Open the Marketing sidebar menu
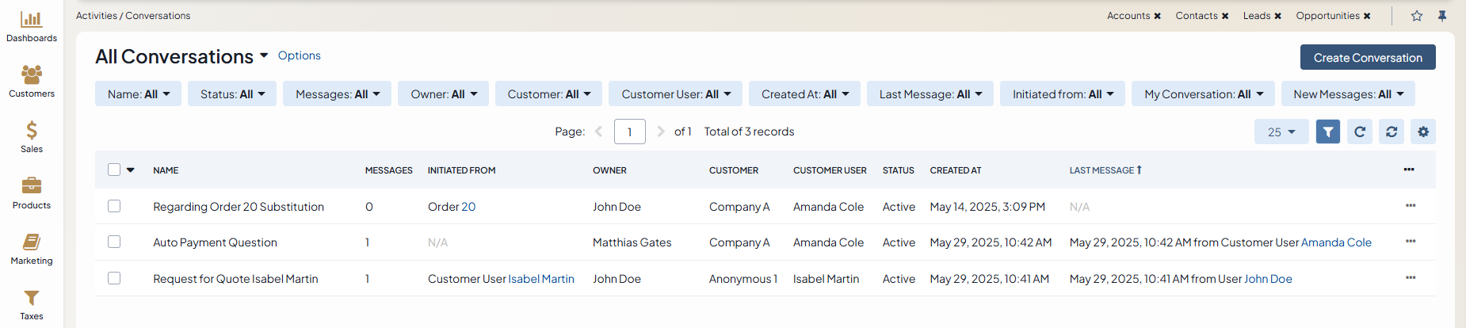Viewport: 1466px width, 328px height. tap(32, 249)
